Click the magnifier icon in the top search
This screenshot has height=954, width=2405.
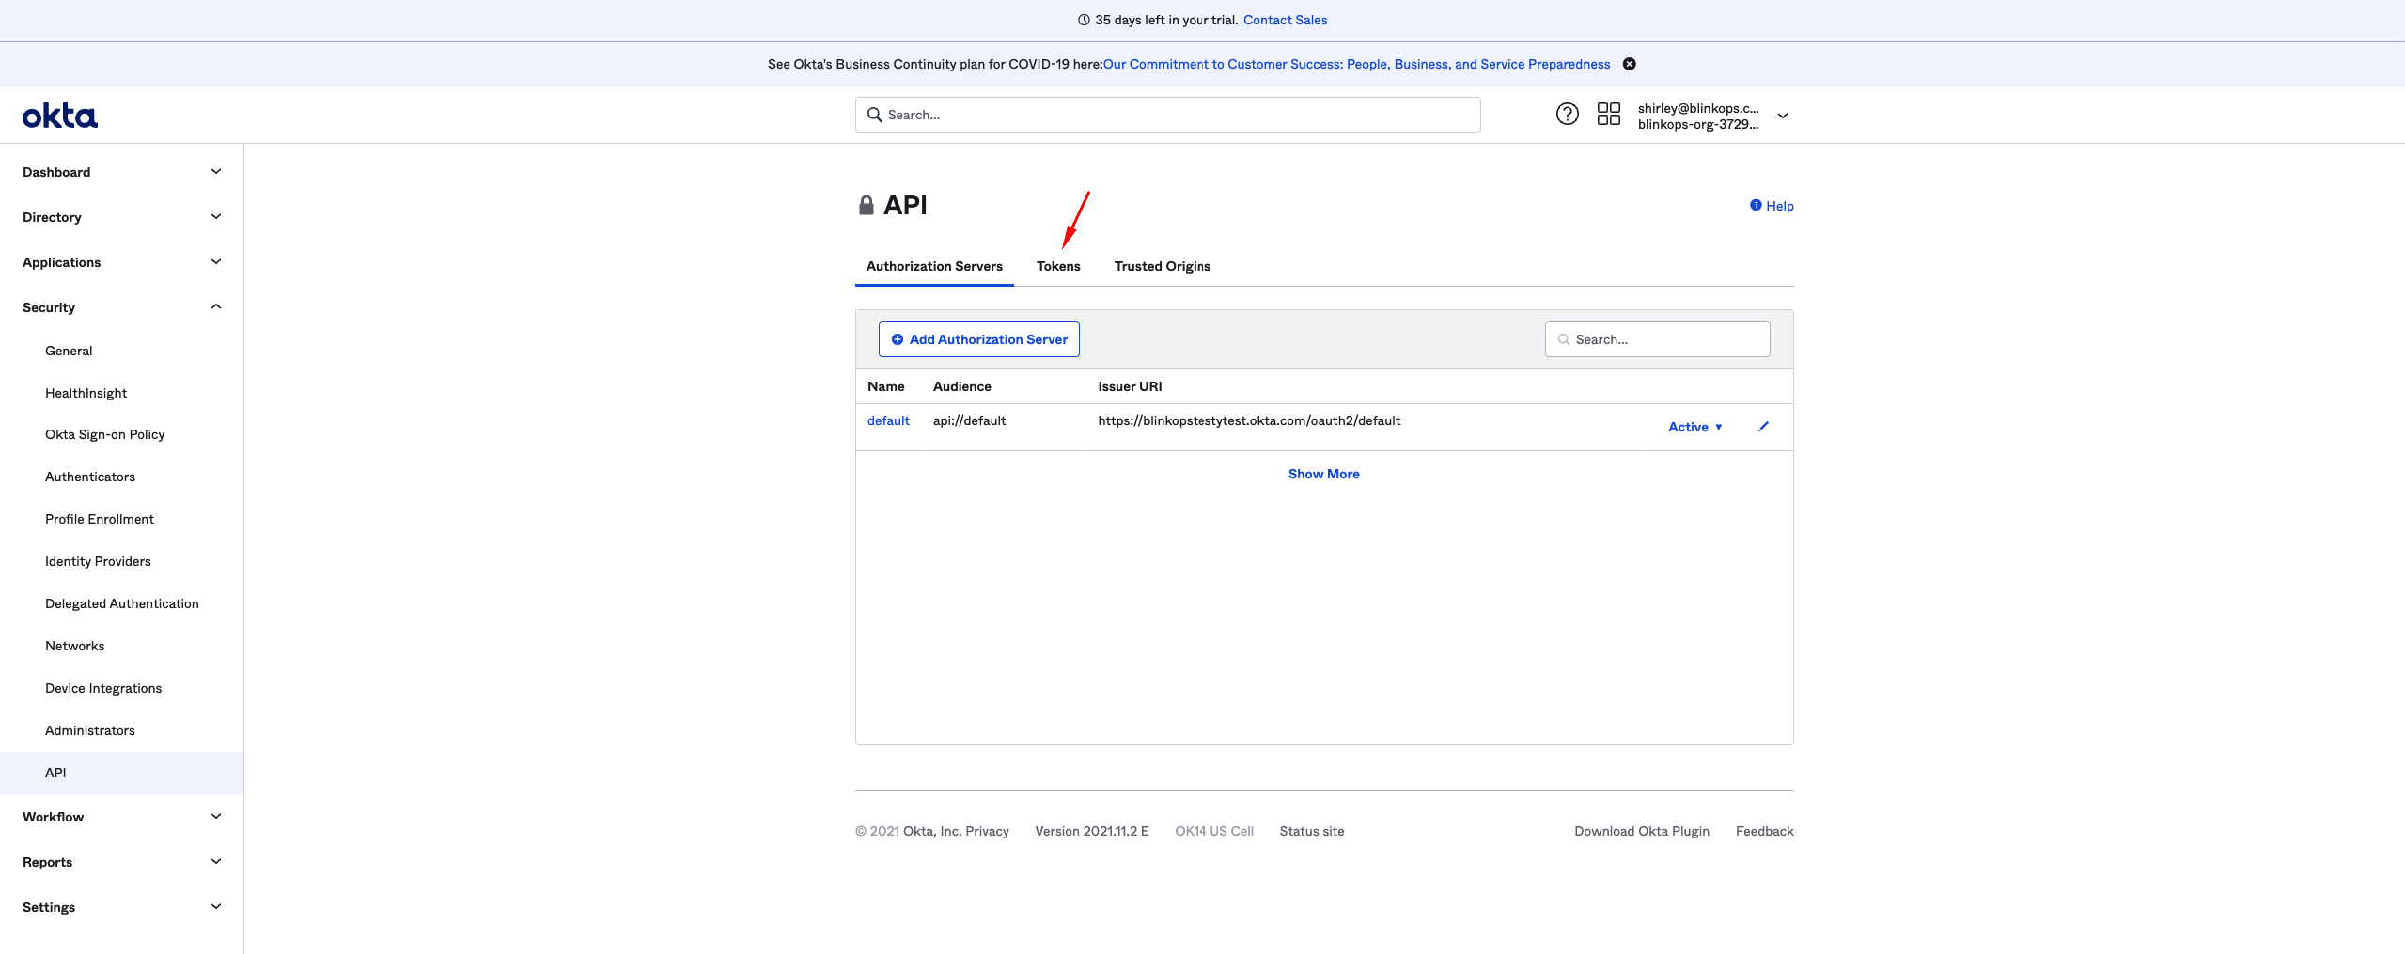point(874,115)
